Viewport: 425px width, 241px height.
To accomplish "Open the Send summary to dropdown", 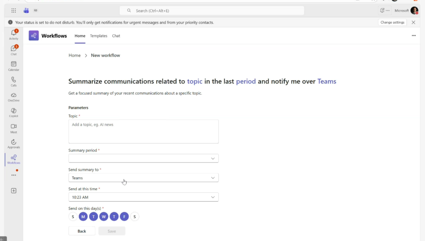I will (x=143, y=178).
